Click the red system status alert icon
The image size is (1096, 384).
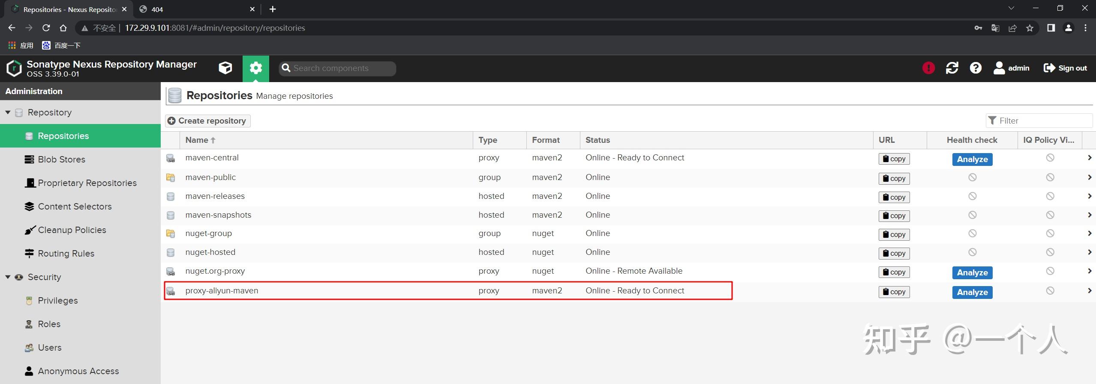928,68
